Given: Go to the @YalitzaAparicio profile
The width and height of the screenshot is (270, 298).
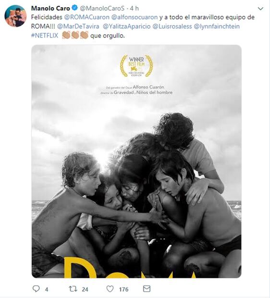Looking at the screenshot, I should pos(127,26).
